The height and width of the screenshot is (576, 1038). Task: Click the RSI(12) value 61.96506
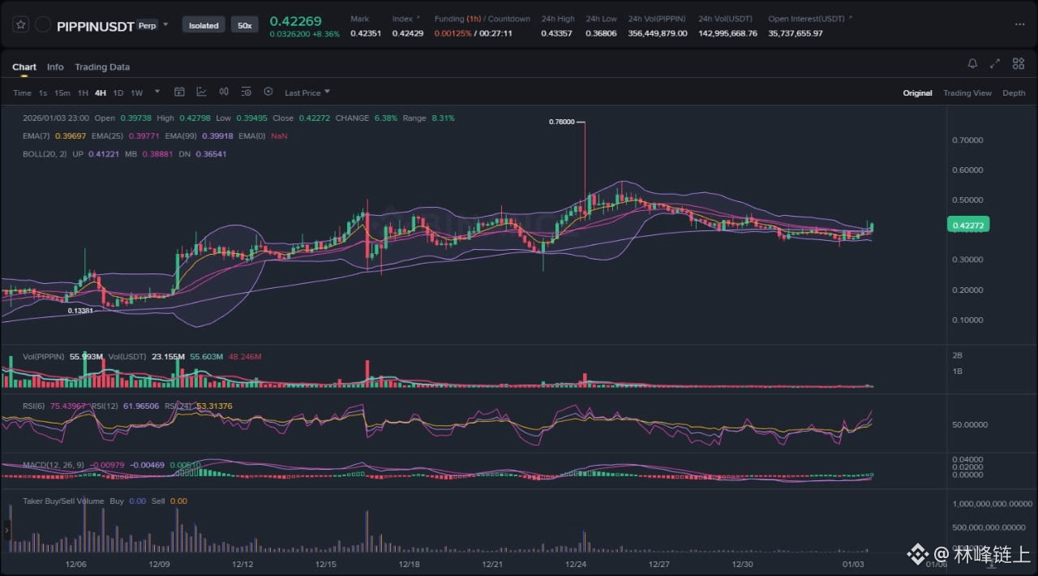142,406
